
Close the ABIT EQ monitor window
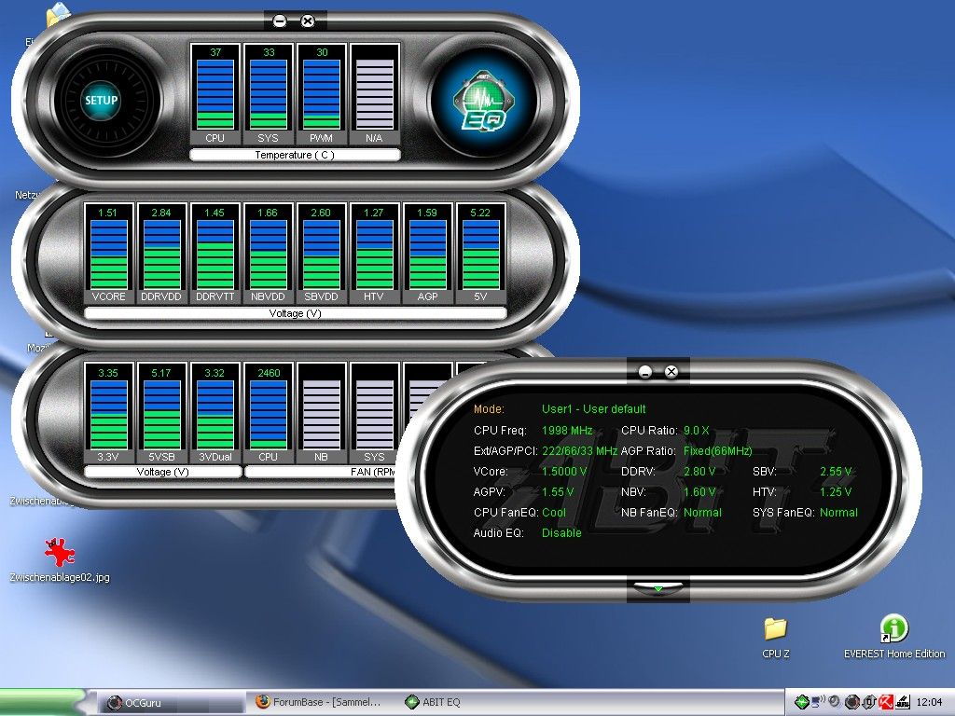point(308,21)
